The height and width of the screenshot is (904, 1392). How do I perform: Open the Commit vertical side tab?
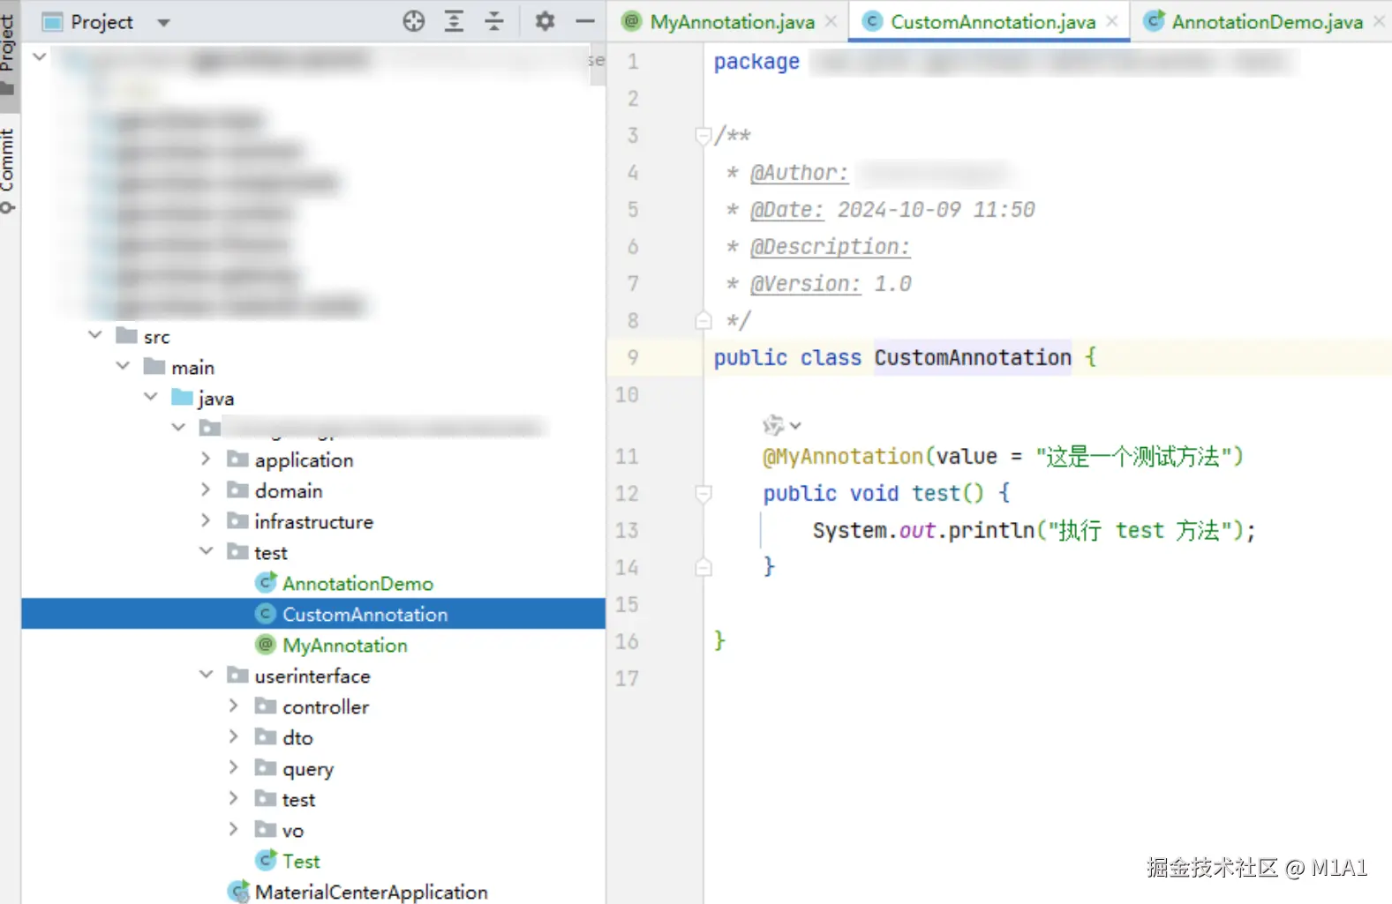coord(8,169)
